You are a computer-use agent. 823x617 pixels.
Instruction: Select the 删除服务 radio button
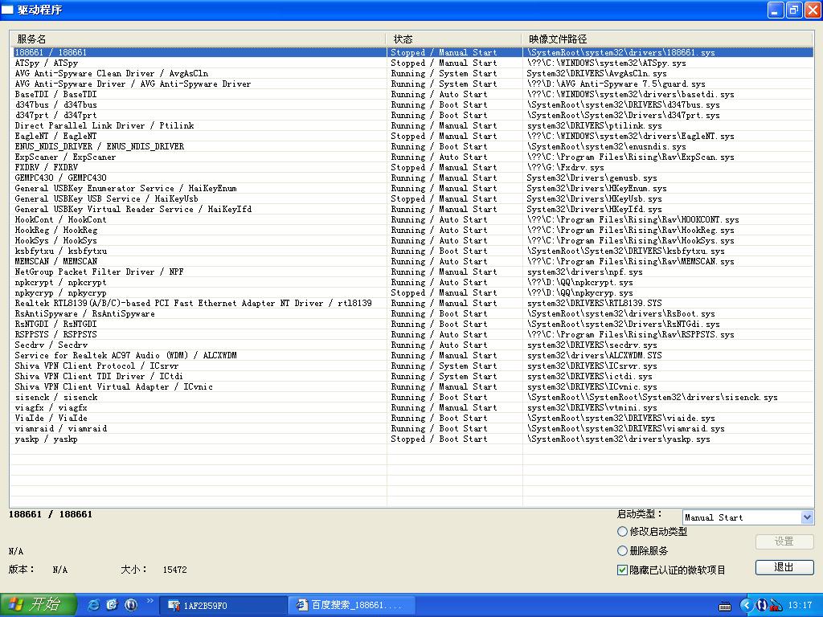point(622,551)
